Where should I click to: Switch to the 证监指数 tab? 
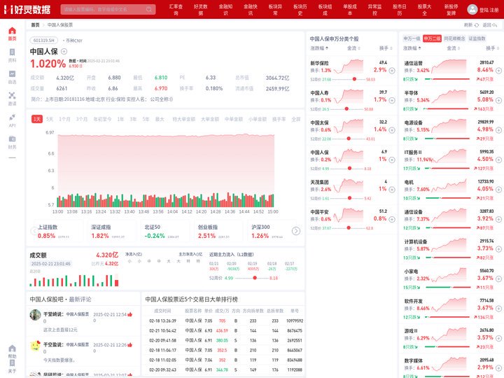point(477,38)
